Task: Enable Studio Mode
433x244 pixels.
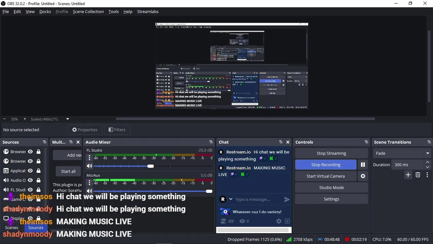Action: (331, 188)
